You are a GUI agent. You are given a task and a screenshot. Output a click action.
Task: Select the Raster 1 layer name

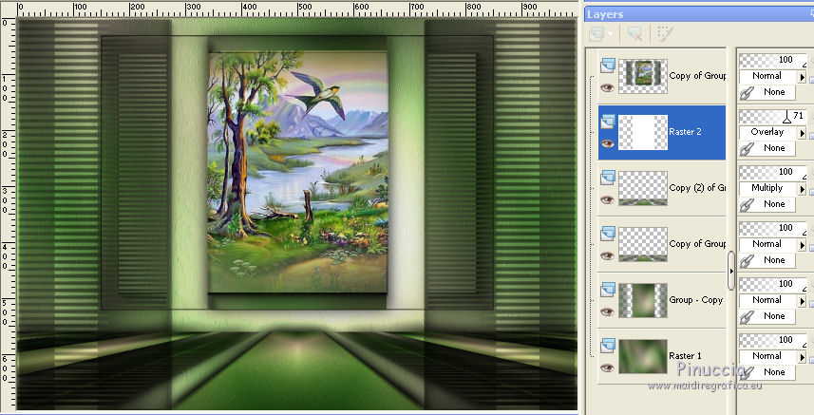685,356
